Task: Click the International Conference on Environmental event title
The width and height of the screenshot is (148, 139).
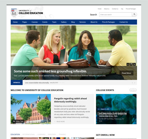Action: [x=113, y=115]
